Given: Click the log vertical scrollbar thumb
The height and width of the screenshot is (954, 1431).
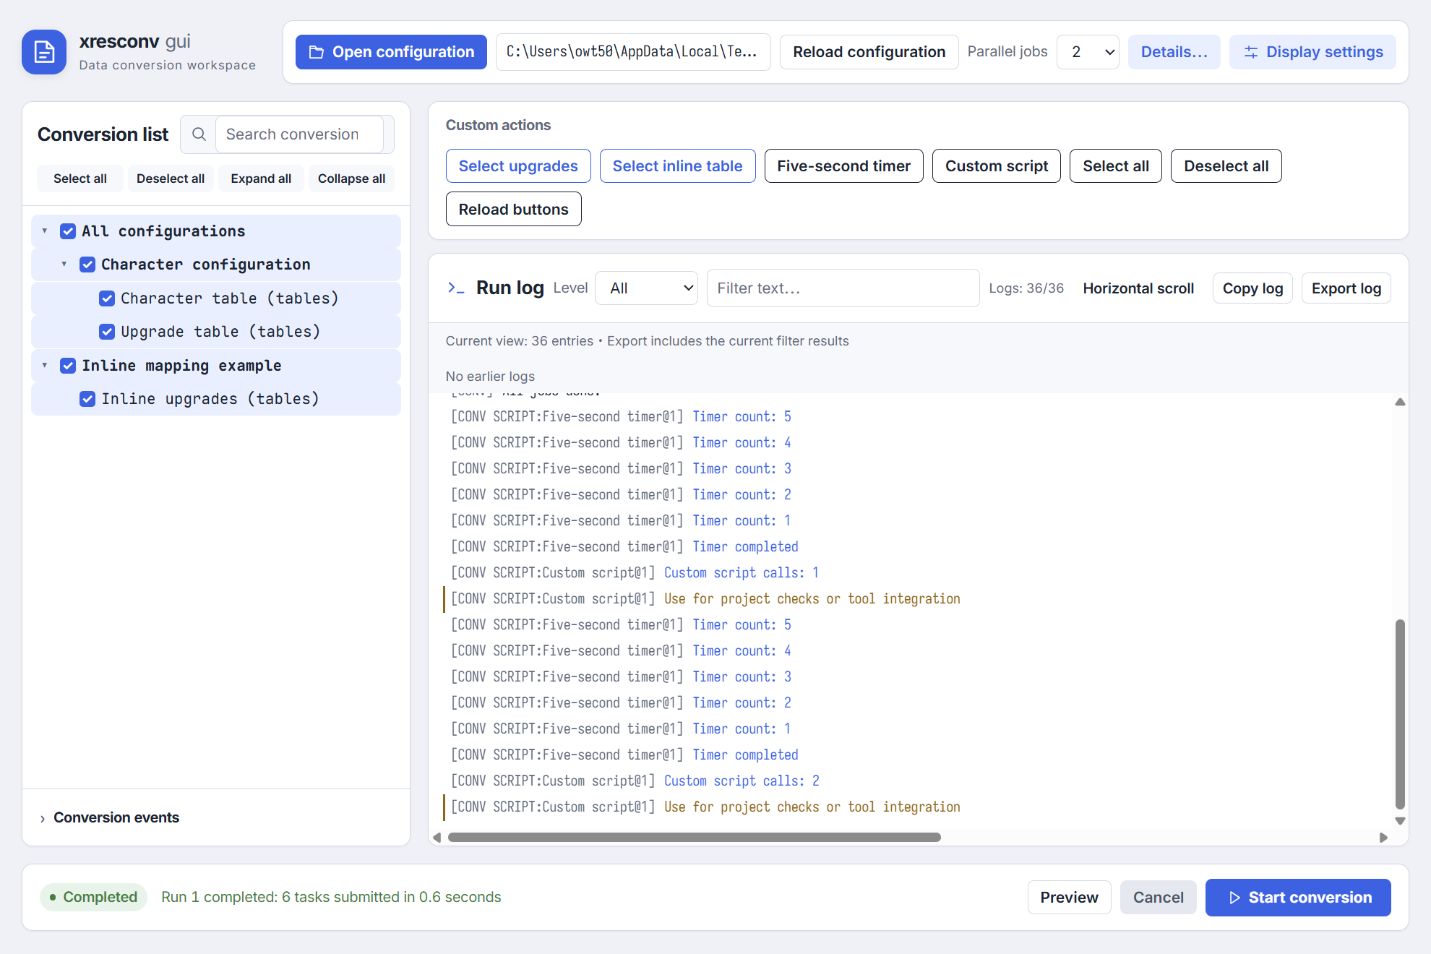Looking at the screenshot, I should [1400, 714].
